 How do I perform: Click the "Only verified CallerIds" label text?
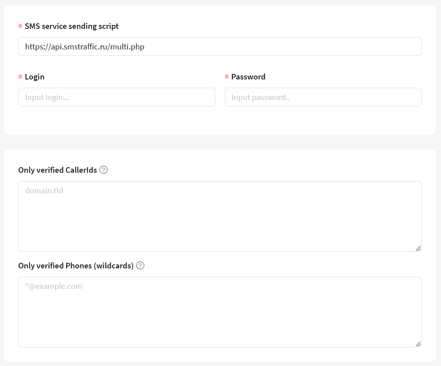pos(57,170)
